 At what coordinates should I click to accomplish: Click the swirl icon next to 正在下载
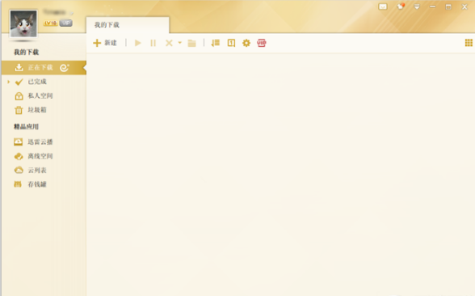tap(65, 68)
